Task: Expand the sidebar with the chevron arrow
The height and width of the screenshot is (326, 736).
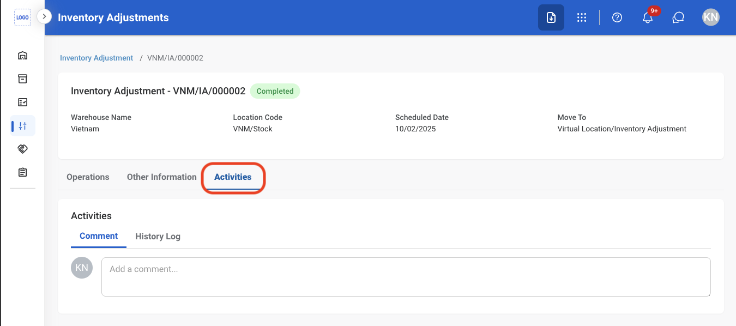Action: point(44,17)
